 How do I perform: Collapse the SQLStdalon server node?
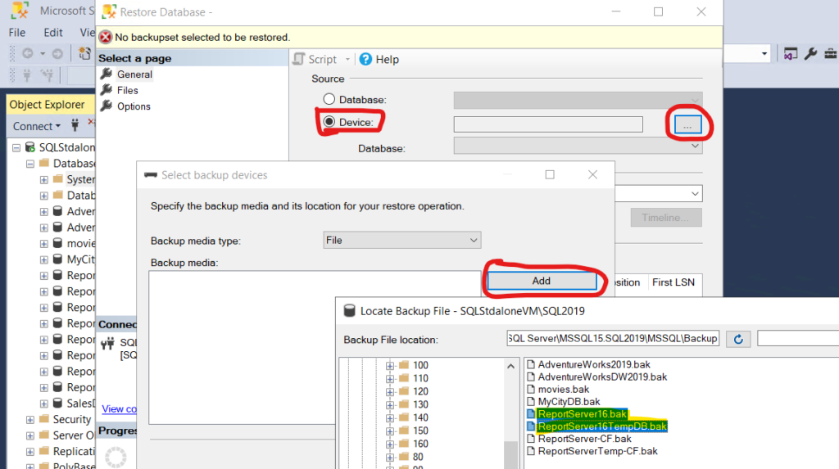pos(16,147)
